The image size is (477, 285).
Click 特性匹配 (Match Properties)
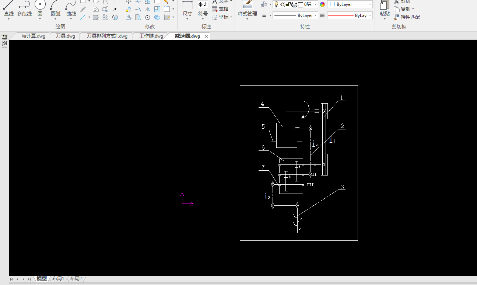pyautogui.click(x=407, y=17)
